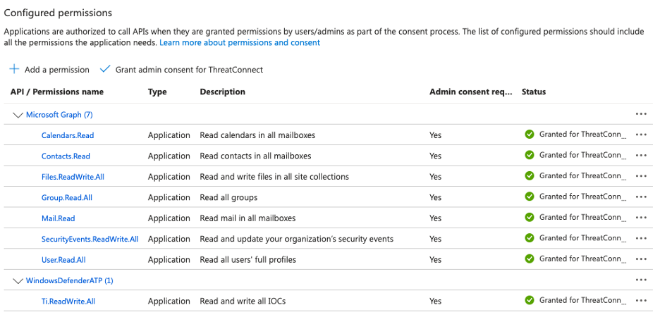660x317 pixels.
Task: Open the Microsoft Graph (7) API link
Action: coord(59,115)
